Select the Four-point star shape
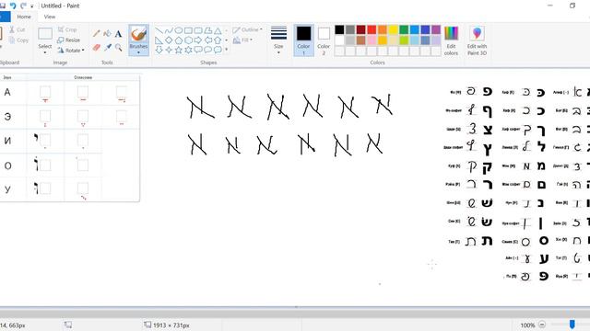The image size is (590, 331). (169, 50)
